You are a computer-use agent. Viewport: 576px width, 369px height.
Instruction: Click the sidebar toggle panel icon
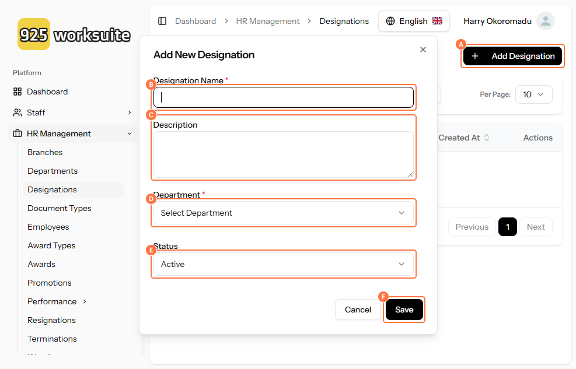click(162, 21)
